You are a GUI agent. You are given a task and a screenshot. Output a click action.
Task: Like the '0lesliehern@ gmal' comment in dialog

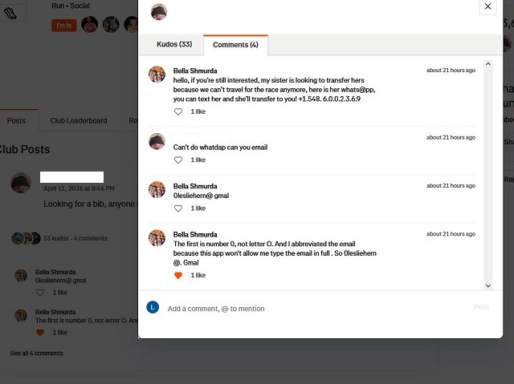pyautogui.click(x=178, y=208)
